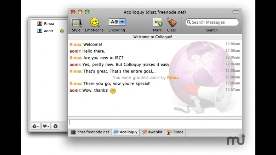276x155 pixels.
Task: Click the Rinoa nickname on 'Welcome!' message
Action: (76, 44)
